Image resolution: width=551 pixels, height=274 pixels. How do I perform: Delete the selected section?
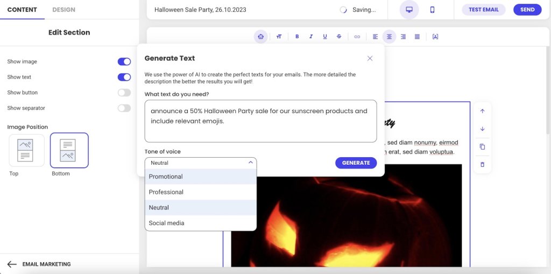click(x=482, y=164)
